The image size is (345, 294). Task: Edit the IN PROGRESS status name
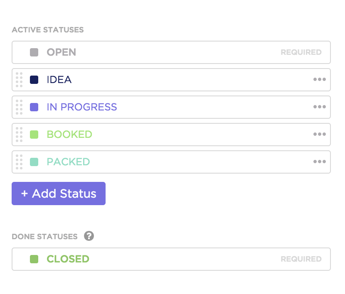(82, 107)
